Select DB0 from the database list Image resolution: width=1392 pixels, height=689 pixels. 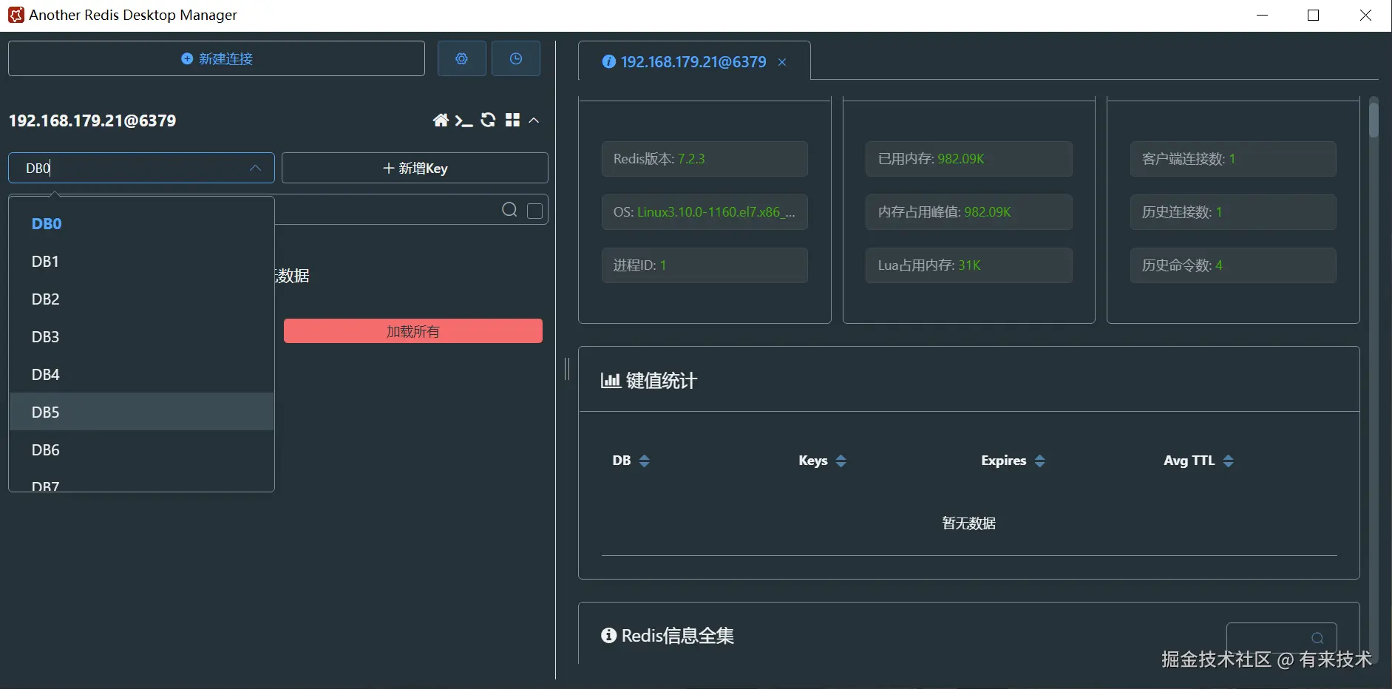tap(141, 223)
